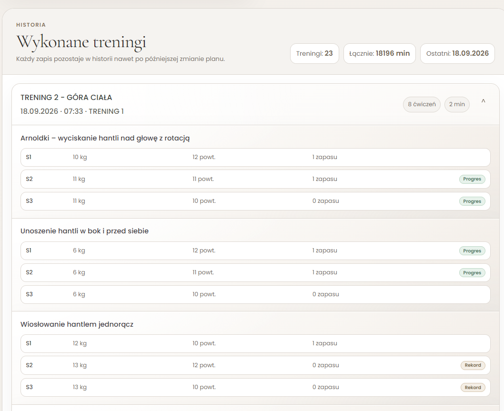Click the Arnoldki exercise heading
This screenshot has width=504, height=411.
pos(105,138)
